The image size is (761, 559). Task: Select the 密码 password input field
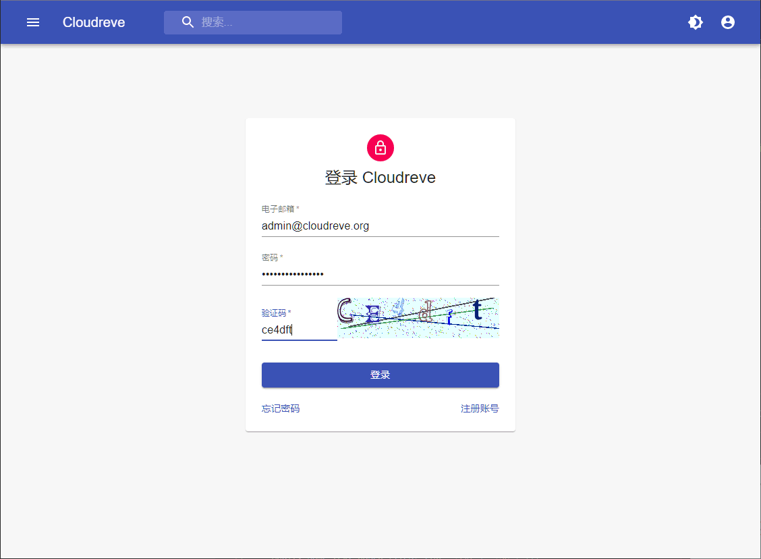click(380, 274)
